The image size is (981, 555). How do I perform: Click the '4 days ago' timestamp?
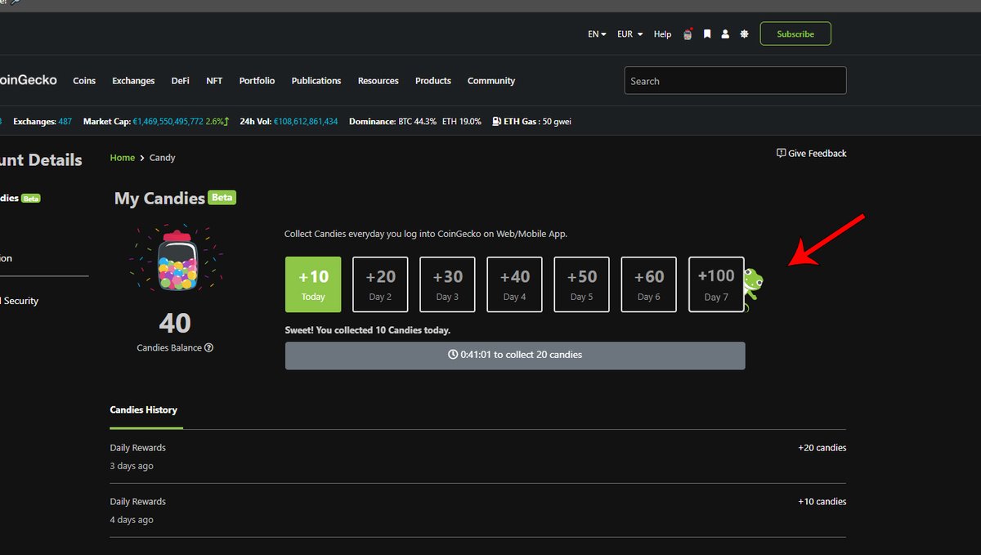(x=132, y=520)
